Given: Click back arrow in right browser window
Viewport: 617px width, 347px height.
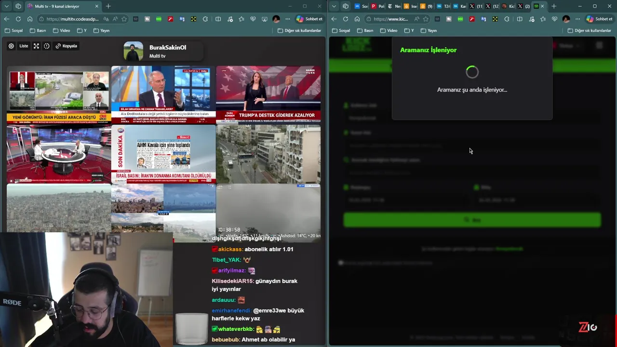Looking at the screenshot, I should pyautogui.click(x=334, y=19).
